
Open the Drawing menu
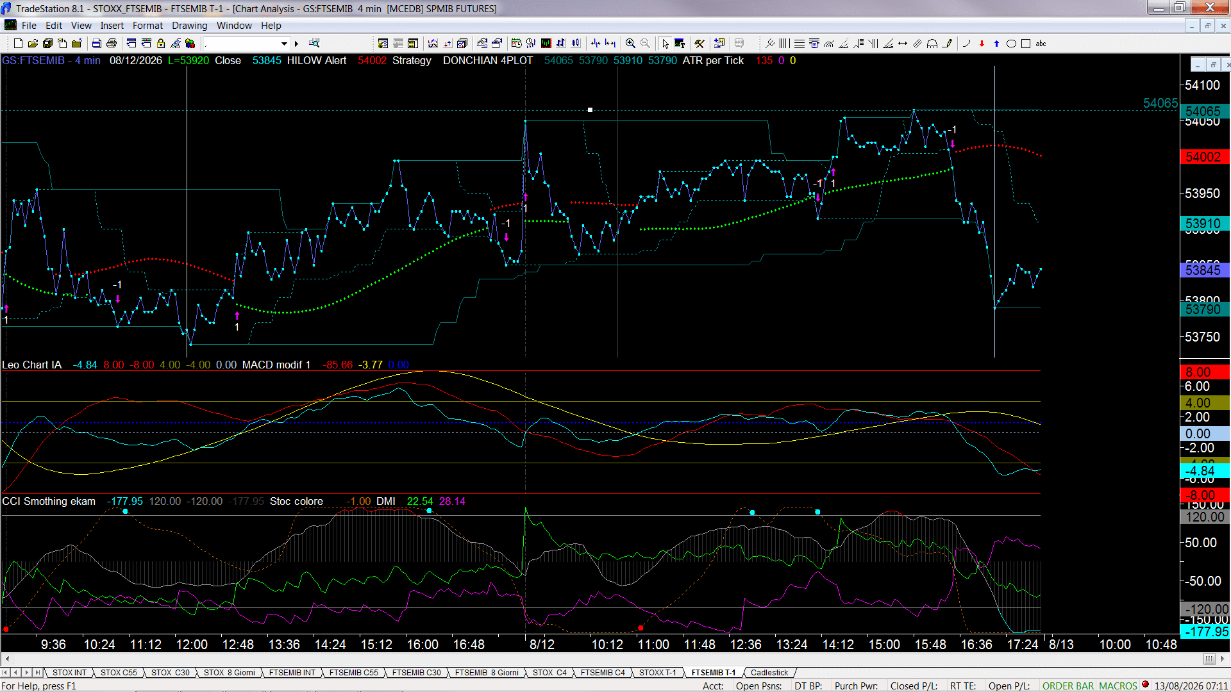click(190, 26)
